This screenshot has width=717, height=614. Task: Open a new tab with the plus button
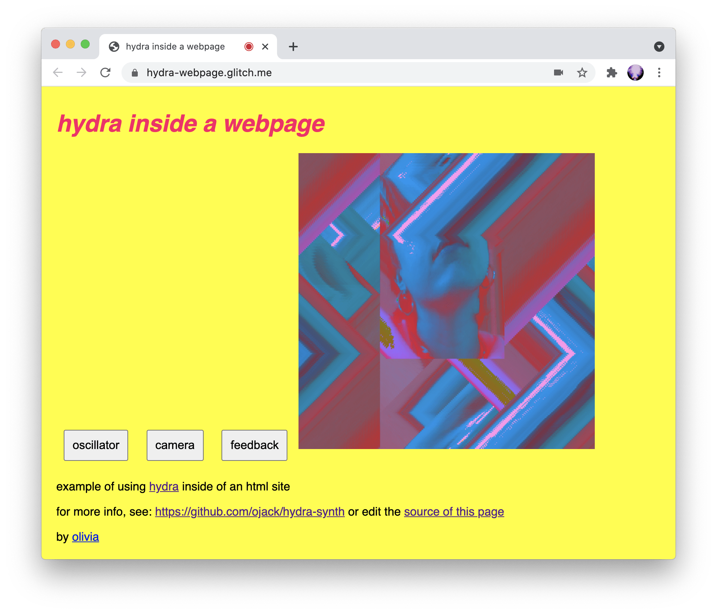click(x=293, y=46)
